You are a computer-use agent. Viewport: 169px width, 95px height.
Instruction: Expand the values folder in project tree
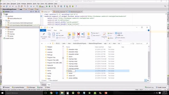click(6, 36)
